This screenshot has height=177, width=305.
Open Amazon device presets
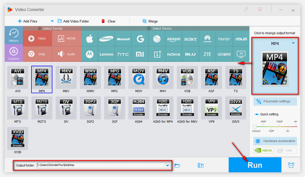tap(174, 39)
